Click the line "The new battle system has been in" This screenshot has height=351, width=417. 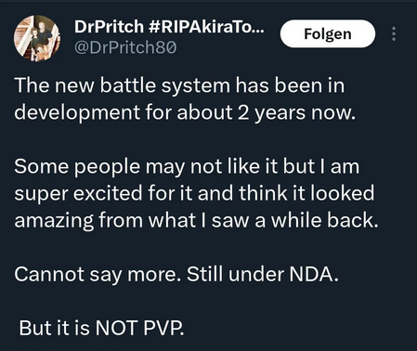pyautogui.click(x=179, y=85)
